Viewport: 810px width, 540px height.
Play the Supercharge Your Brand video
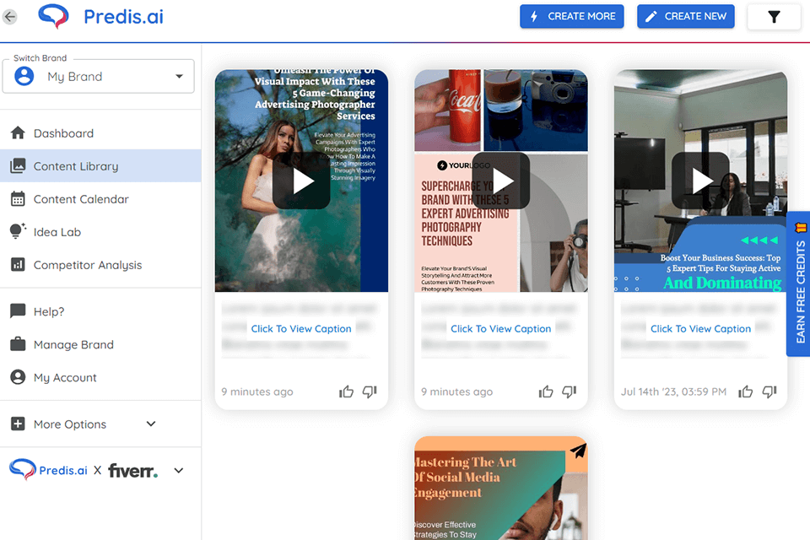pyautogui.click(x=500, y=181)
